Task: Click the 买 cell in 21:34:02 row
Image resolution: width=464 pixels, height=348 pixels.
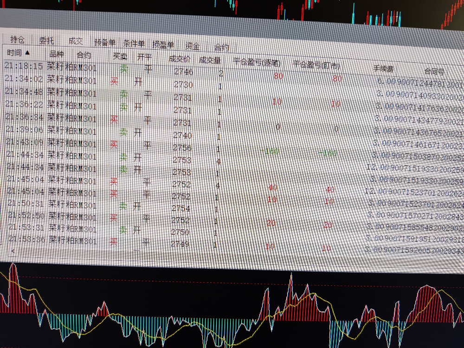Action: [114, 81]
